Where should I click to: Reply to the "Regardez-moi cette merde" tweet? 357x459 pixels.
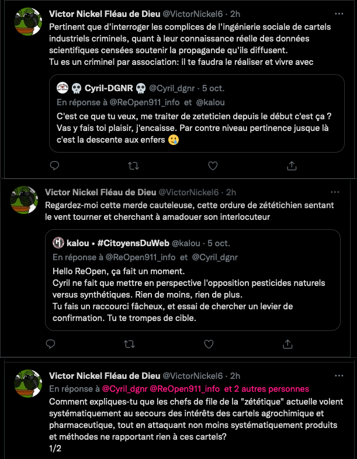[51, 344]
